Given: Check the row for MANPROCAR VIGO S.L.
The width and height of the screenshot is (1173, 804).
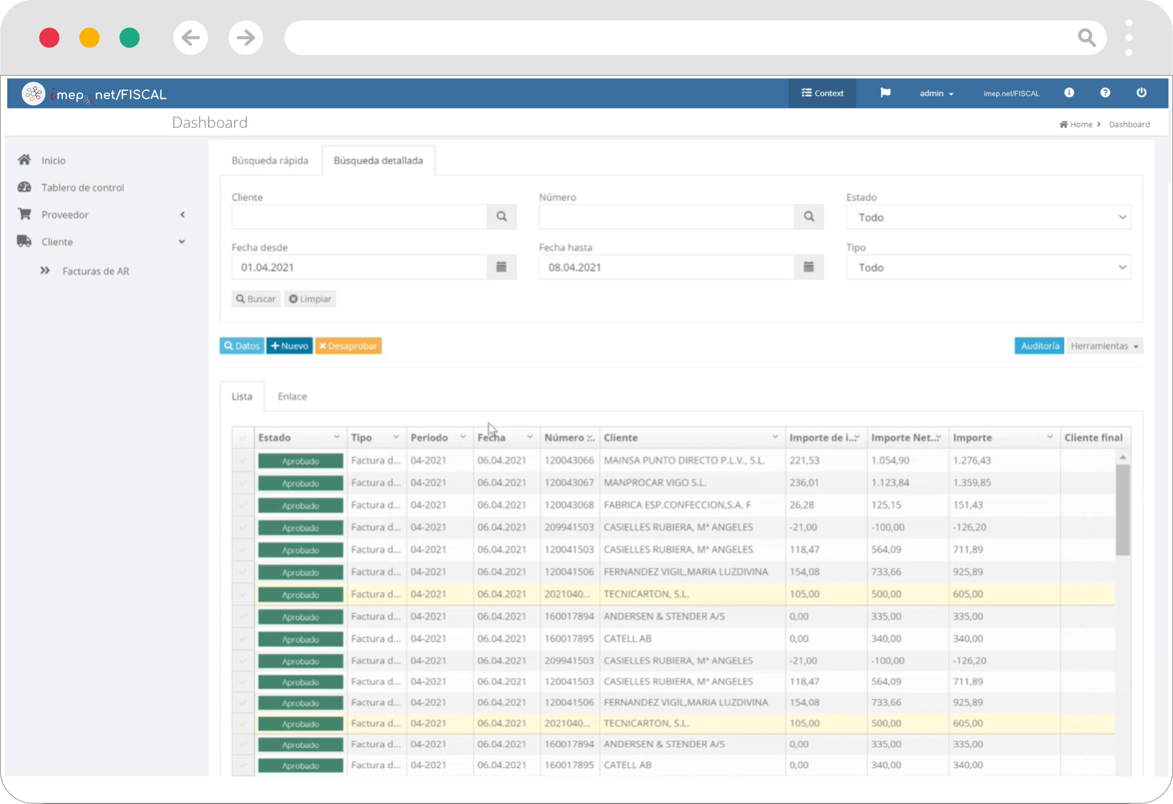Looking at the screenshot, I should 243,483.
